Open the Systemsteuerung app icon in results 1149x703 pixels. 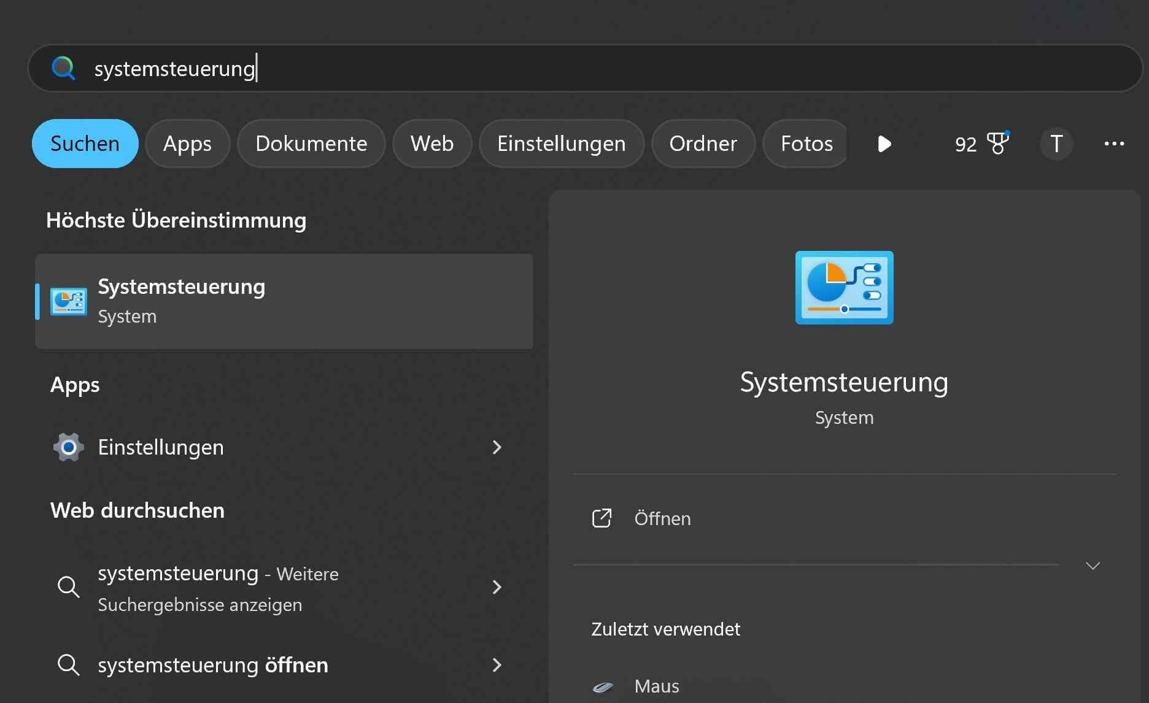coord(69,301)
